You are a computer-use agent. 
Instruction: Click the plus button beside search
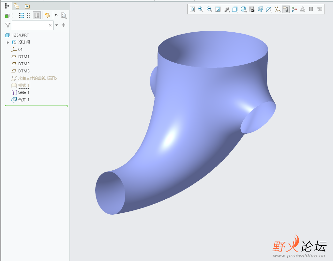point(64,25)
